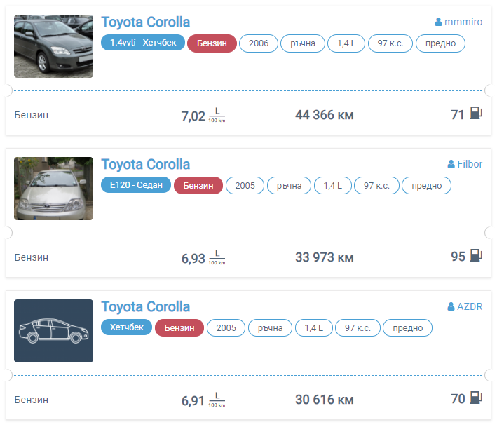Visit the mmmiro user profile
The width and height of the screenshot is (497, 427).
(x=463, y=22)
